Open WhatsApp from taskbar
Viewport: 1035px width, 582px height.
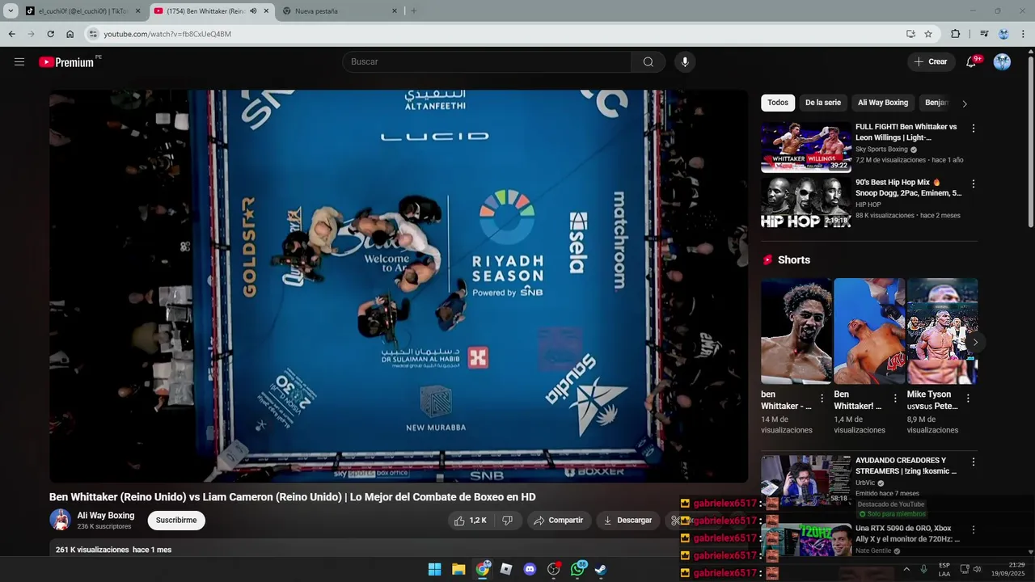[x=577, y=569]
